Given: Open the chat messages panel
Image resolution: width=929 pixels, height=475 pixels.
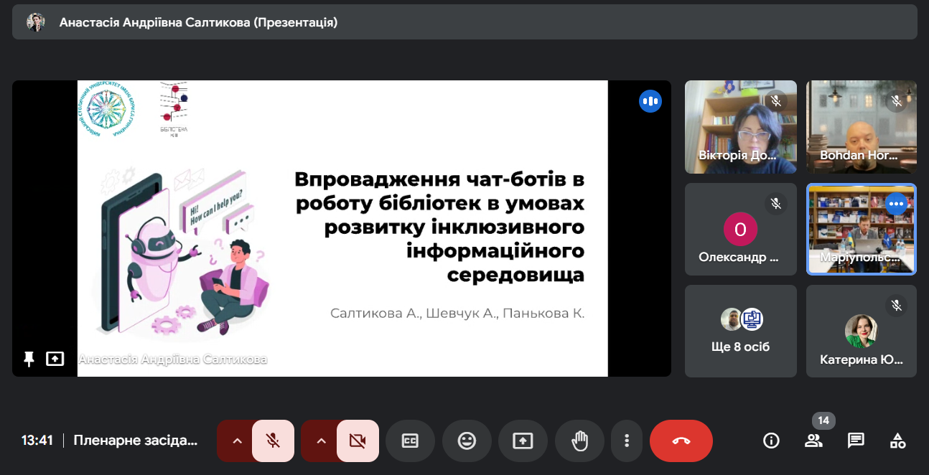Looking at the screenshot, I should (x=856, y=441).
